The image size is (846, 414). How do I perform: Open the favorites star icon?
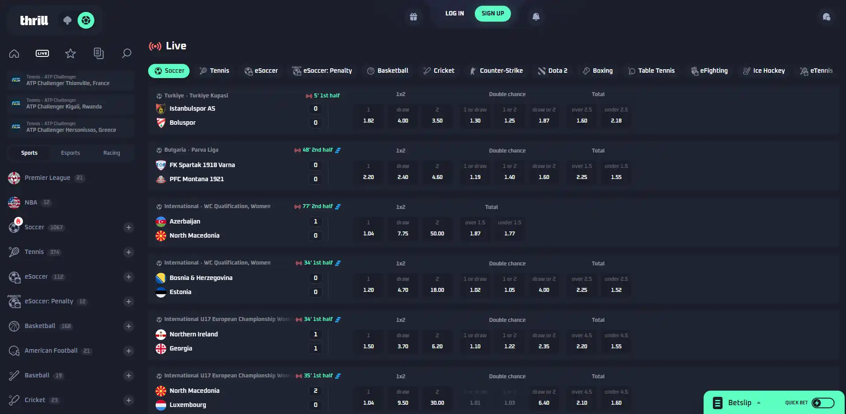coord(71,53)
